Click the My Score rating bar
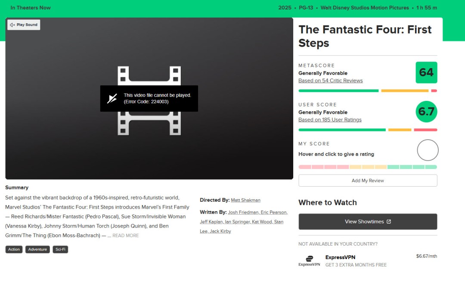Viewport: 465px width, 281px height. click(368, 167)
